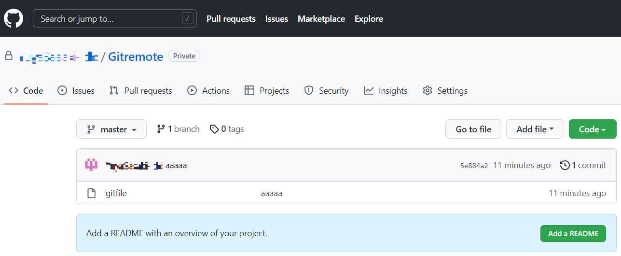This screenshot has height=256, width=621.
Task: Click the Go to file button
Action: click(x=473, y=129)
